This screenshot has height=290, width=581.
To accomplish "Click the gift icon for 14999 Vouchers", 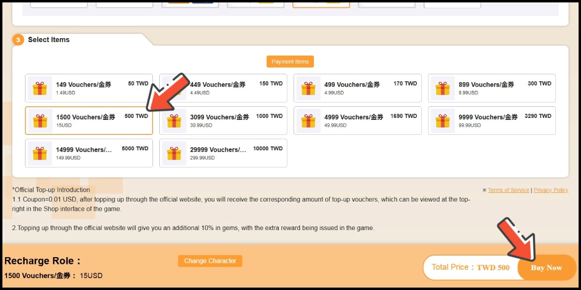I will click(x=40, y=153).
